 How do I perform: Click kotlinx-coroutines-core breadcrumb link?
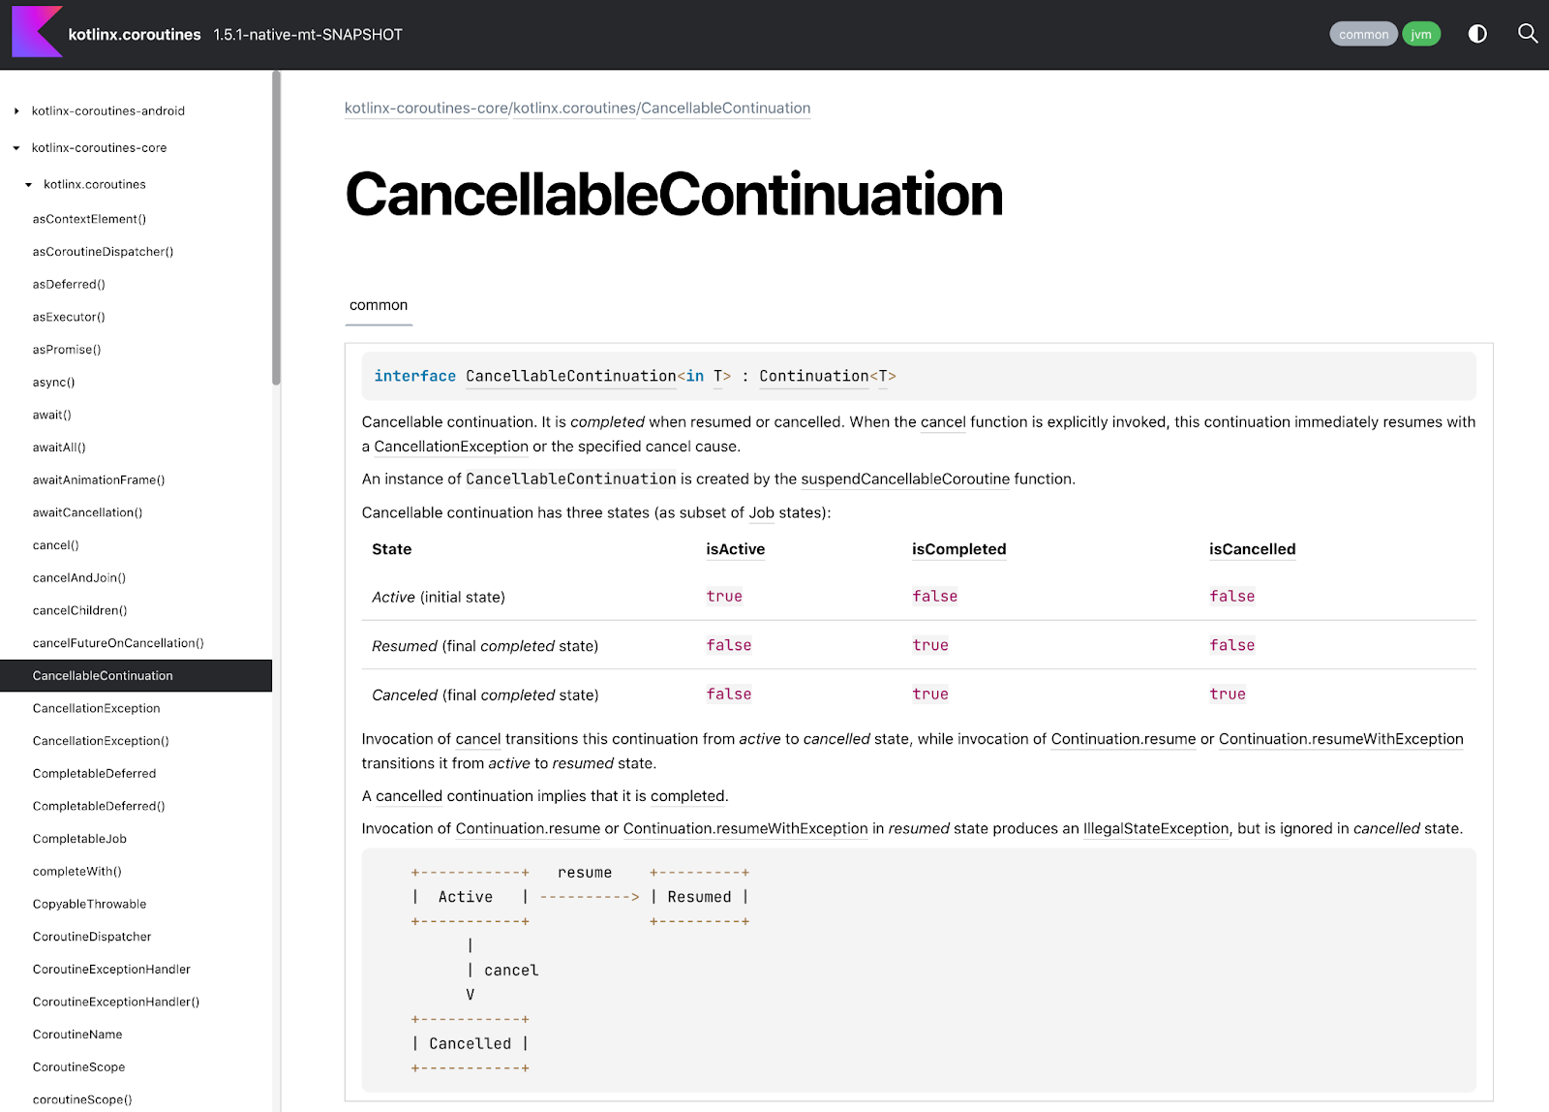[x=426, y=108]
